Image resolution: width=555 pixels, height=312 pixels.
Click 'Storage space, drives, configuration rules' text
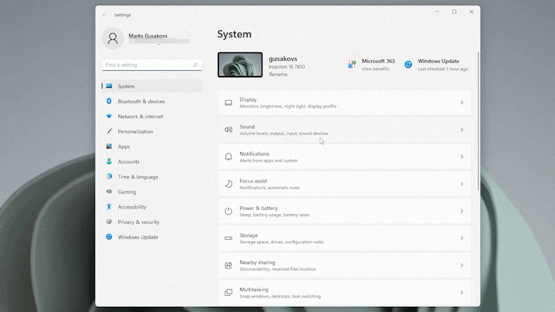pos(281,242)
